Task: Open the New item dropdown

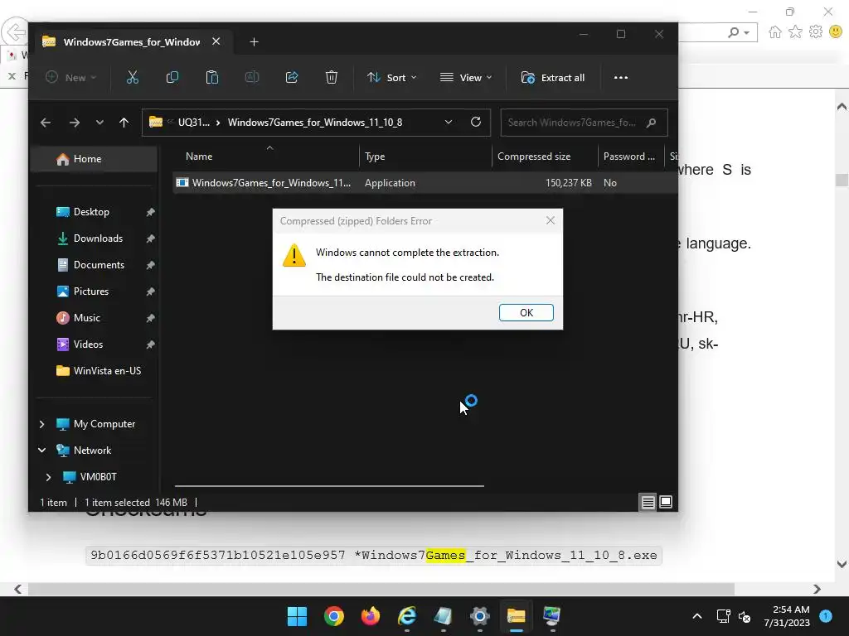Action: tap(71, 77)
